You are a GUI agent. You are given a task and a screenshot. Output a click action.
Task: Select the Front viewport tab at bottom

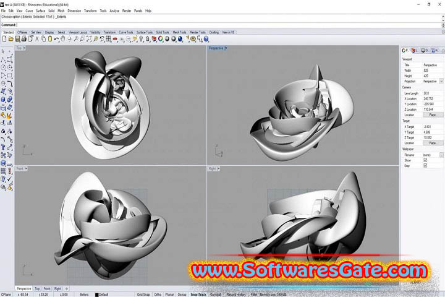click(47, 288)
